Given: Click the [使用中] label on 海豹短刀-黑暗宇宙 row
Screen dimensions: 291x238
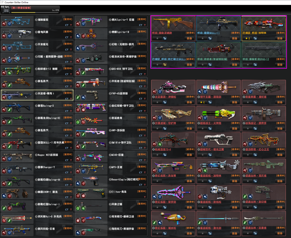Looking at the screenshot, I should pos(142,228).
